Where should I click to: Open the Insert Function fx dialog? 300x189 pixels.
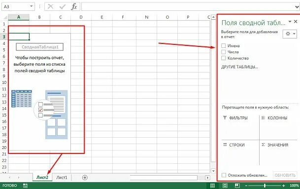[74, 7]
